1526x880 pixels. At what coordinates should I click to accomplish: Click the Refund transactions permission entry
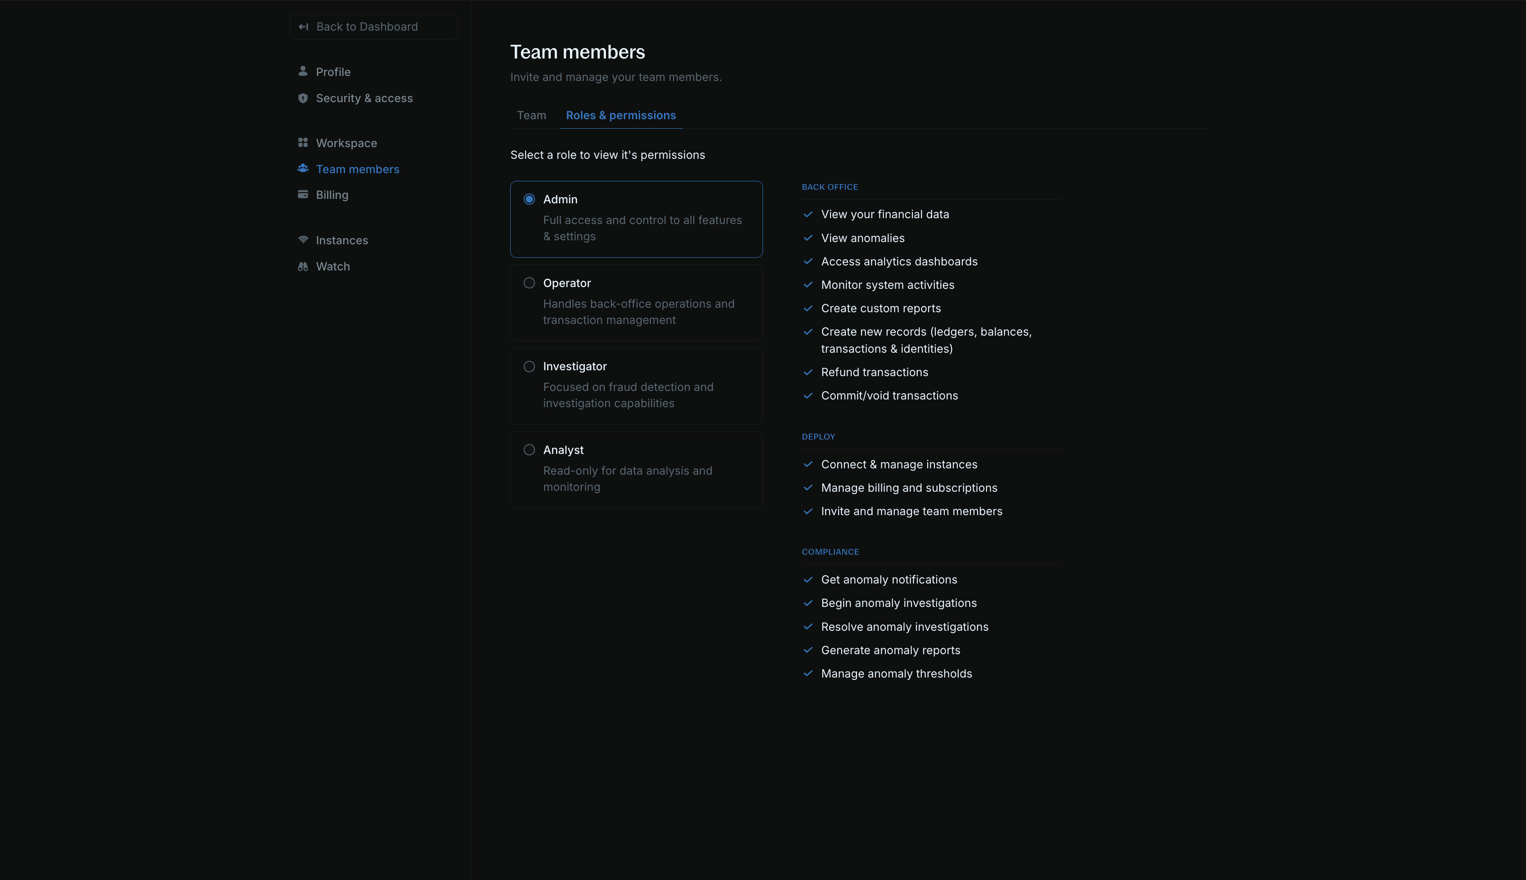874,373
